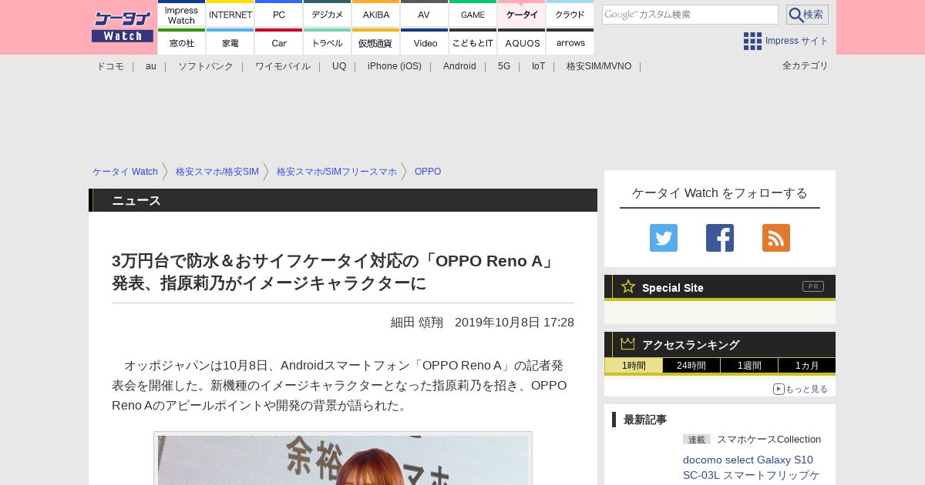The height and width of the screenshot is (485, 925).
Task: Open the AKIBA tab
Action: coord(376,15)
